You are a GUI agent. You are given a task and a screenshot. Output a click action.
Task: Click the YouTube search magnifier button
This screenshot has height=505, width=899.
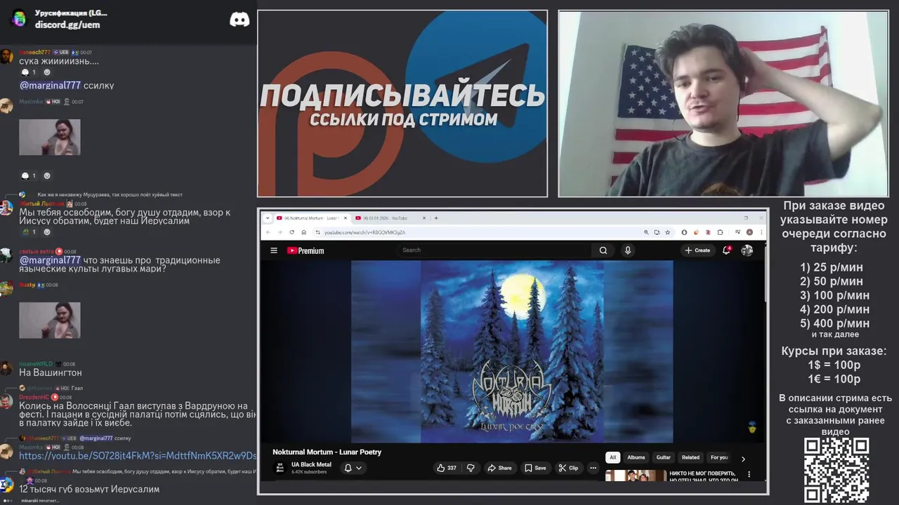tap(603, 250)
